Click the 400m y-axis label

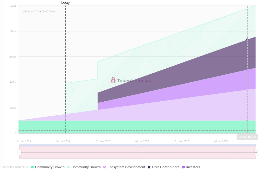(x=13, y=82)
